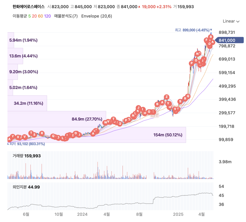246x222 pixels.
Task: Click the B marker below the 899,000 high
Action: point(211,37)
